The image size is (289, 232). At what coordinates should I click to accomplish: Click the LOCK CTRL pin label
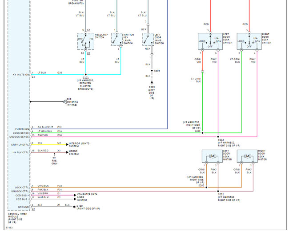point(22,188)
